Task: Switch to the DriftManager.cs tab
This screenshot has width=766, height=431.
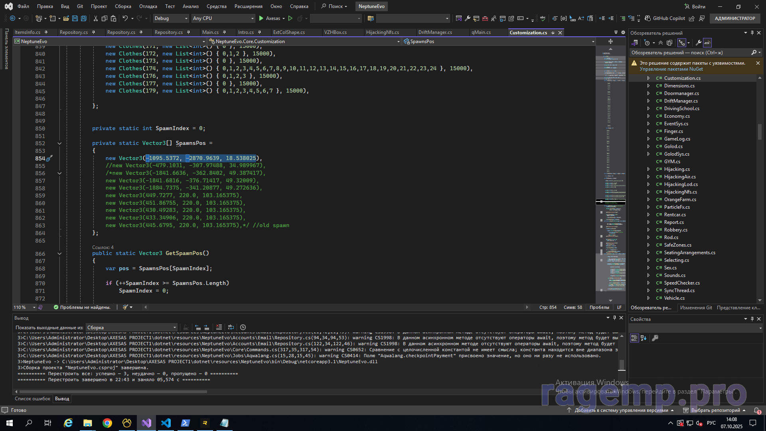Action: coord(435,32)
